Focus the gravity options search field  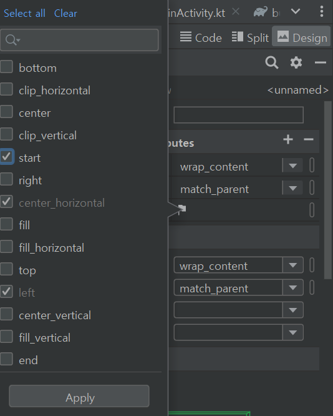79,40
